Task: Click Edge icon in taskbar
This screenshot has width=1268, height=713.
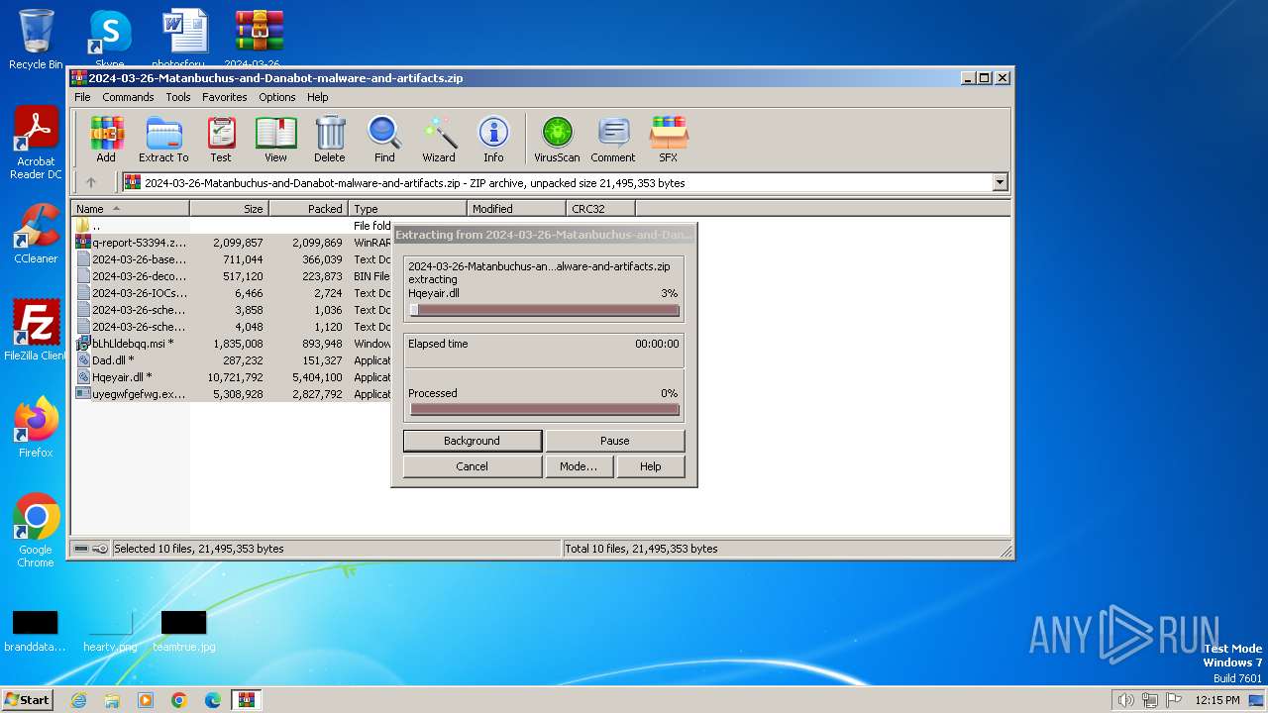Action: pyautogui.click(x=213, y=700)
